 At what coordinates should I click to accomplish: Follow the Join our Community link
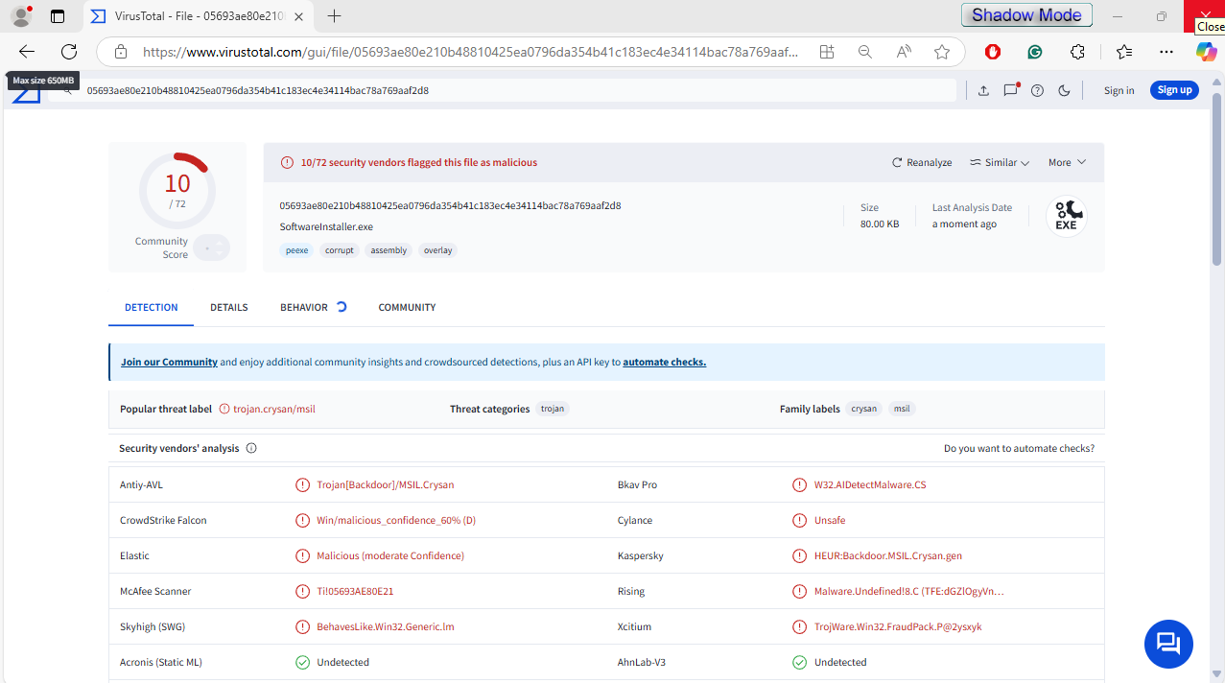click(x=169, y=362)
